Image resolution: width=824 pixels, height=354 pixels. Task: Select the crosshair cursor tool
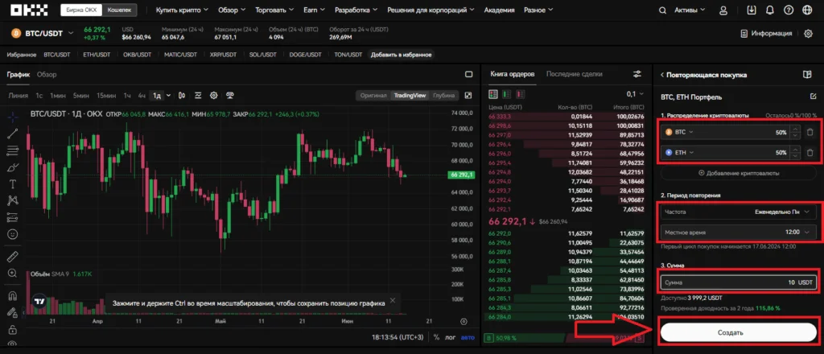tap(13, 116)
